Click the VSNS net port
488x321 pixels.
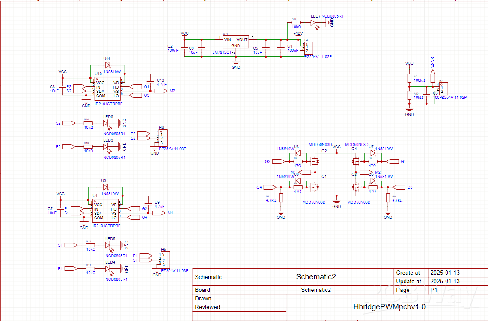tap(433, 76)
